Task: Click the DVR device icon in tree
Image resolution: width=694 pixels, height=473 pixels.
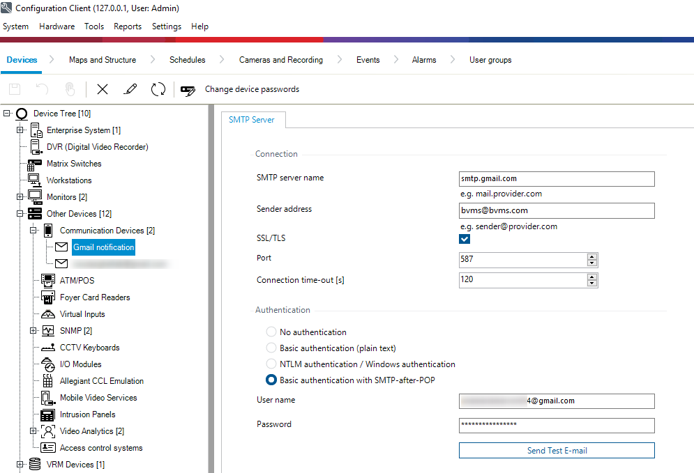Action: pyautogui.click(x=36, y=147)
